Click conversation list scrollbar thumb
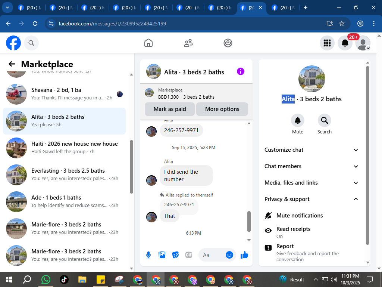382x287 pixels. [131, 167]
